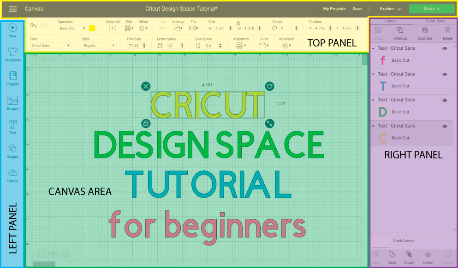This screenshot has height=268, width=458.
Task: Open My Projects
Action: 334,9
